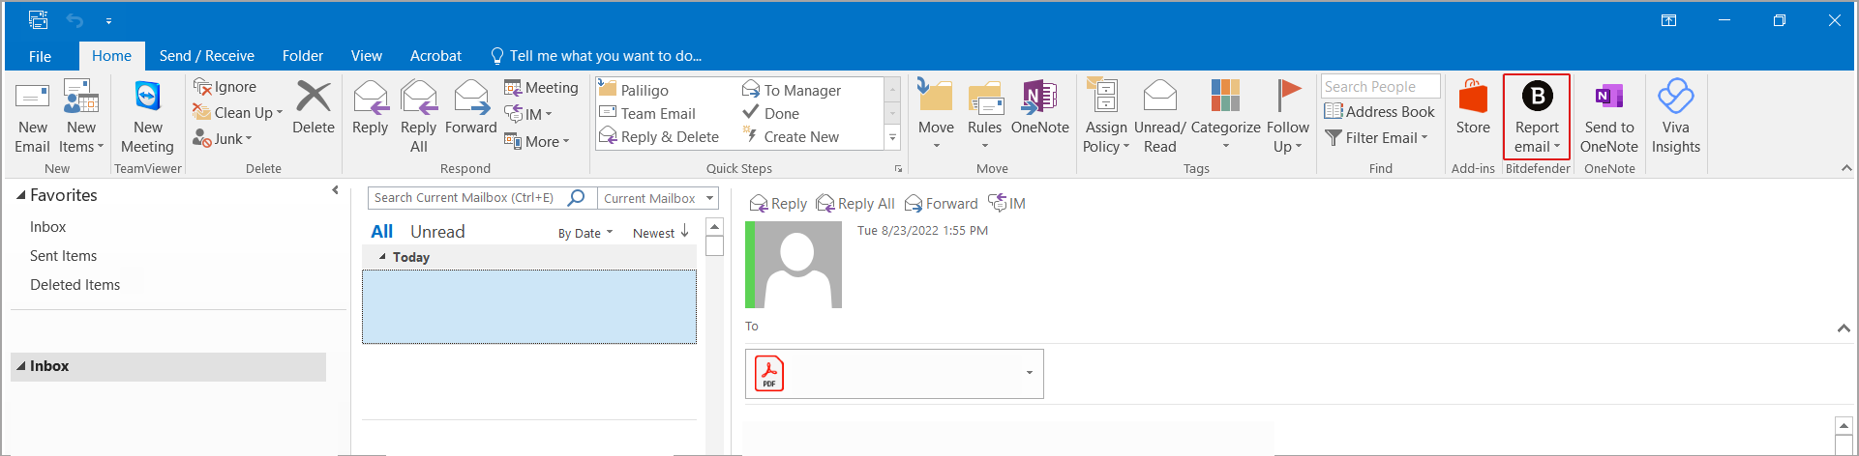
Task: Open the PDF attachment dropdown arrow
Action: click(1029, 374)
